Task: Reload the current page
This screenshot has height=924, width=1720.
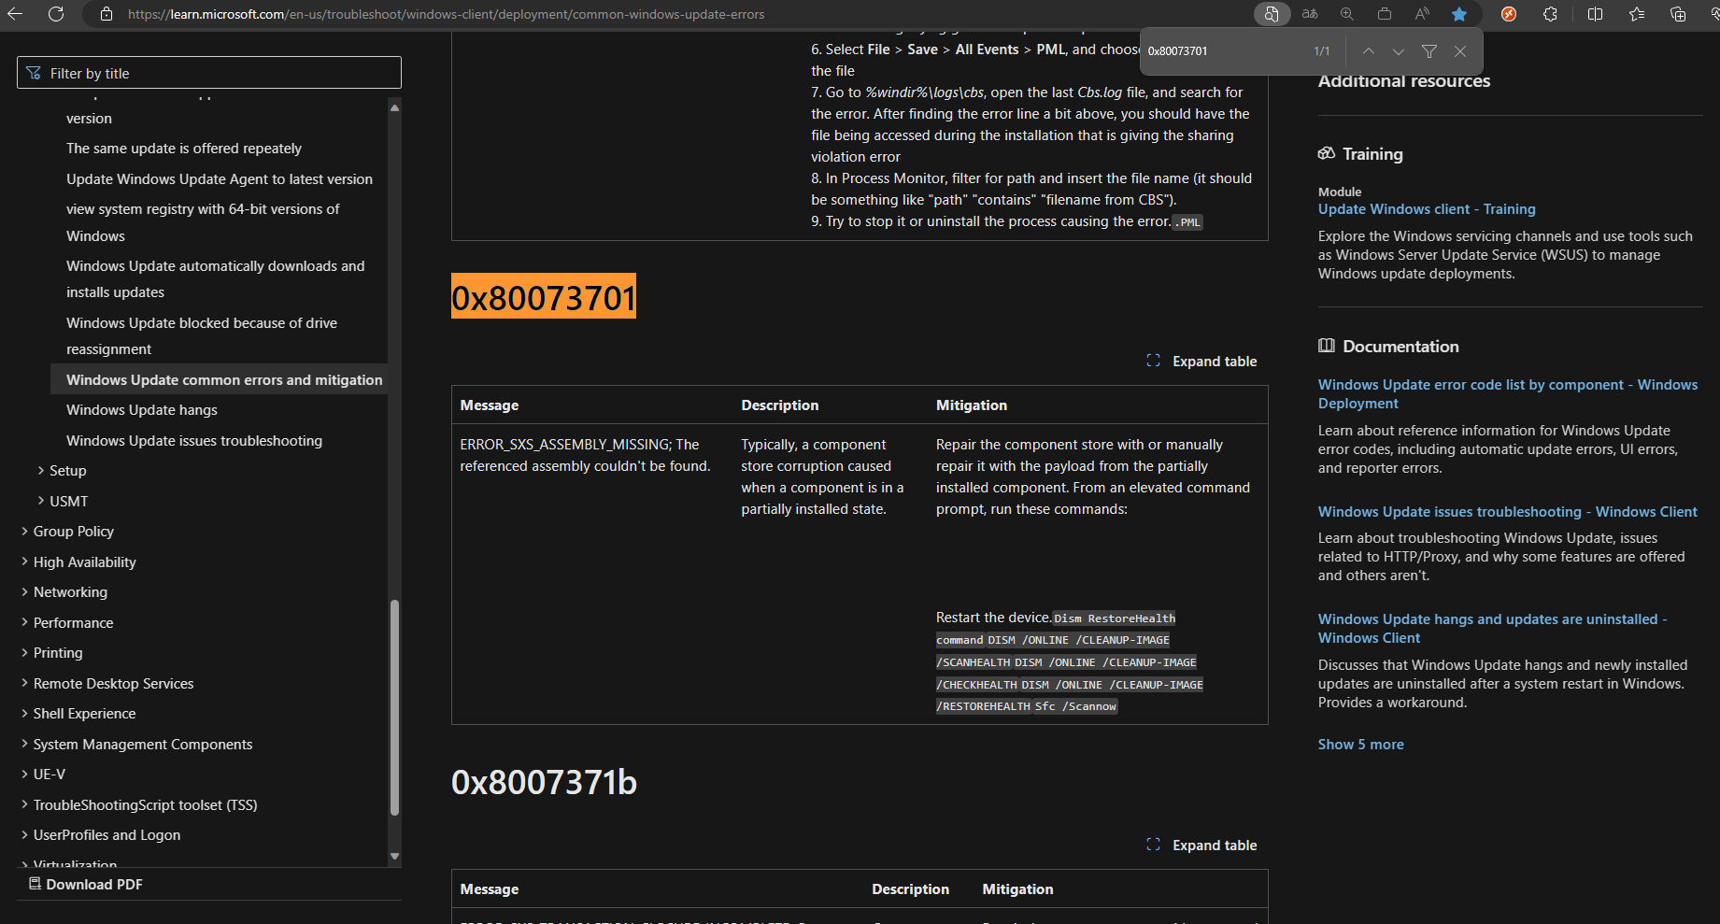Action: pyautogui.click(x=56, y=14)
